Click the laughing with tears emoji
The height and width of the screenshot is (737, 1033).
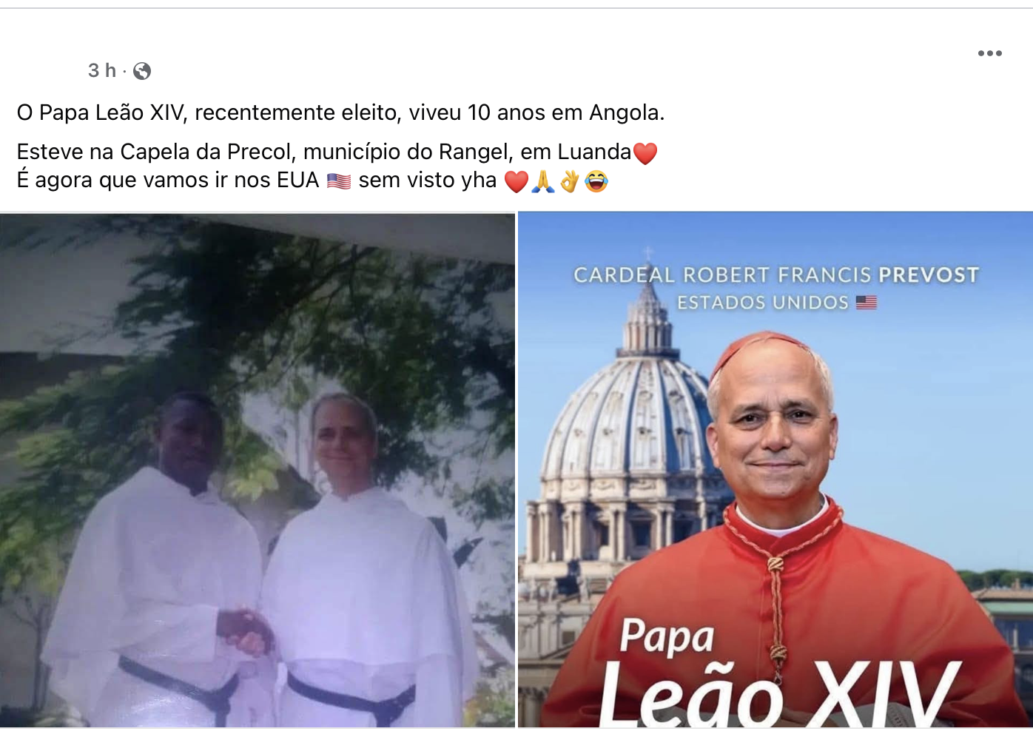click(x=596, y=181)
